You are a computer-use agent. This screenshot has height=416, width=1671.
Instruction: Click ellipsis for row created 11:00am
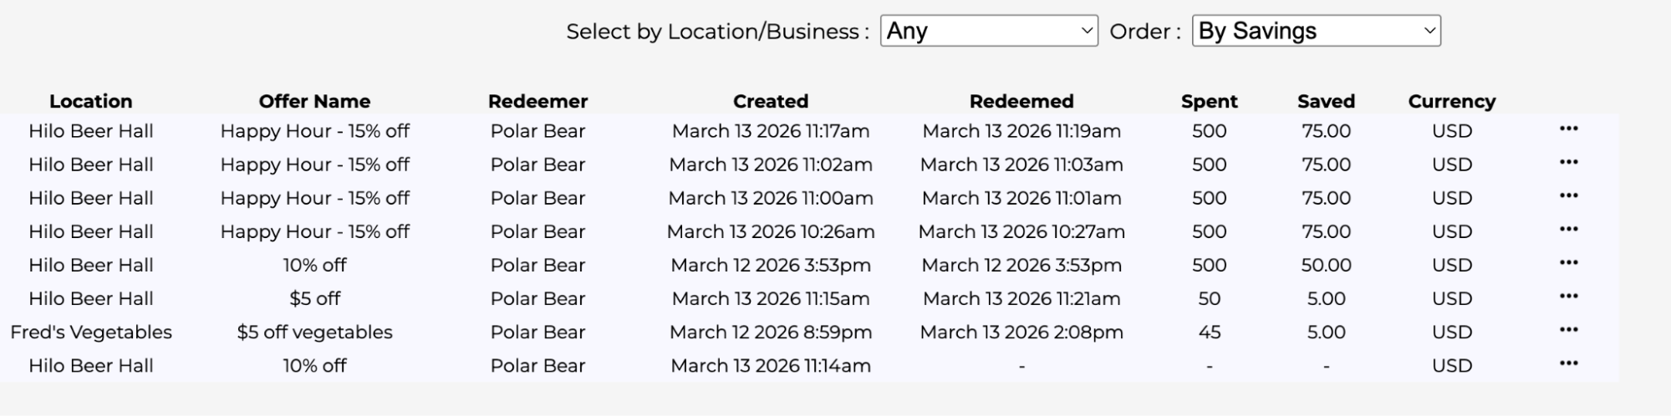[1568, 196]
